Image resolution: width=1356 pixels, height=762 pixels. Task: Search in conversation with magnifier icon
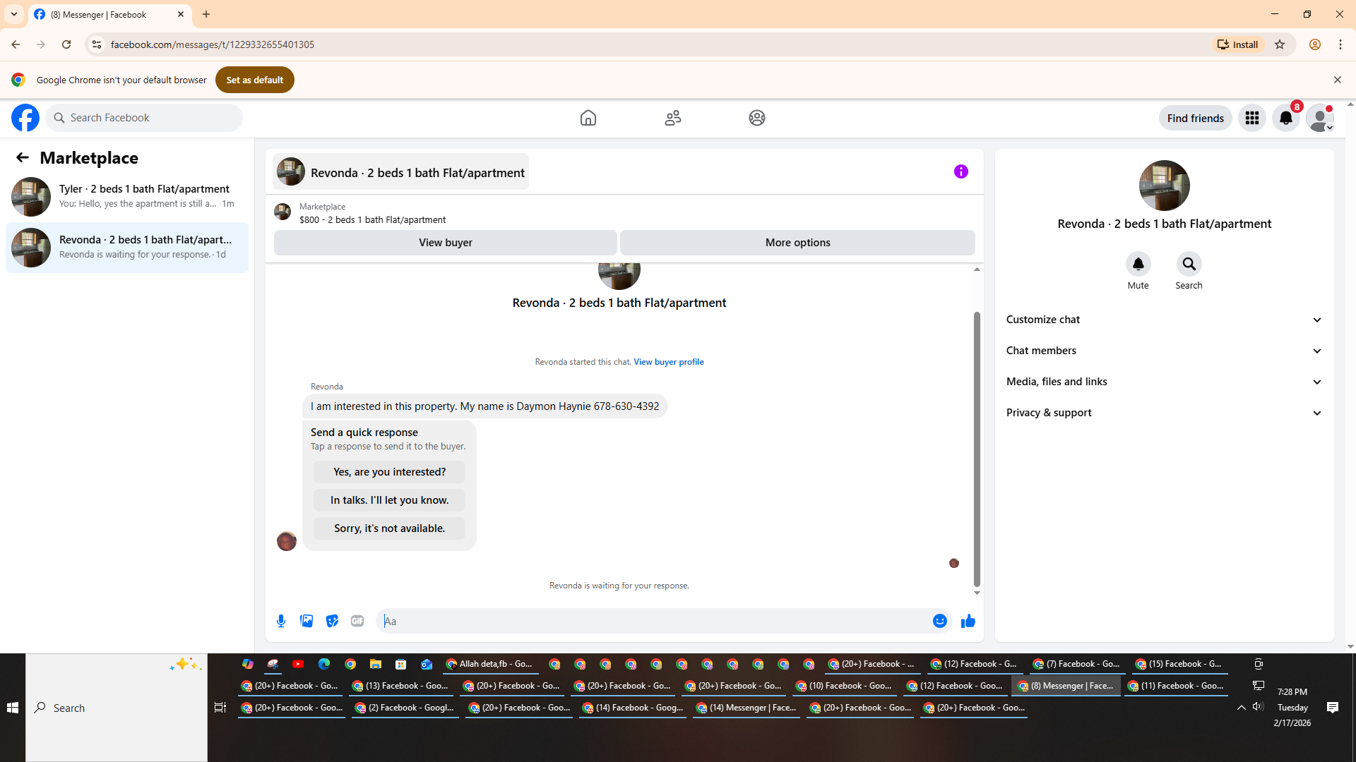pos(1189,264)
